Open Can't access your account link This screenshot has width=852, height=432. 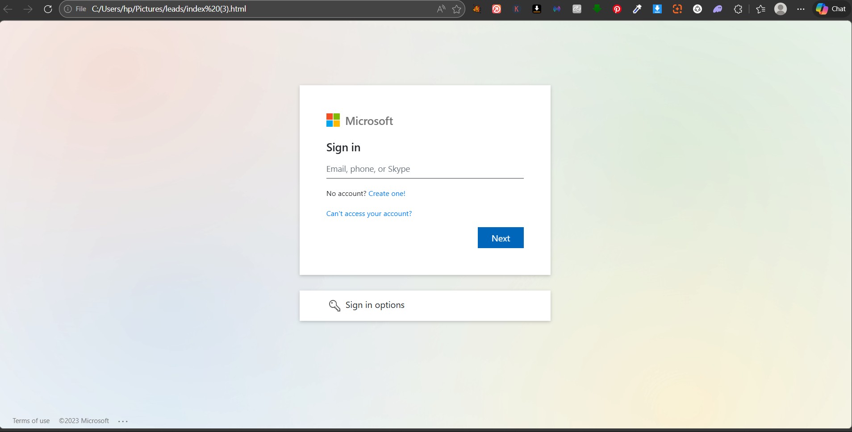tap(369, 213)
